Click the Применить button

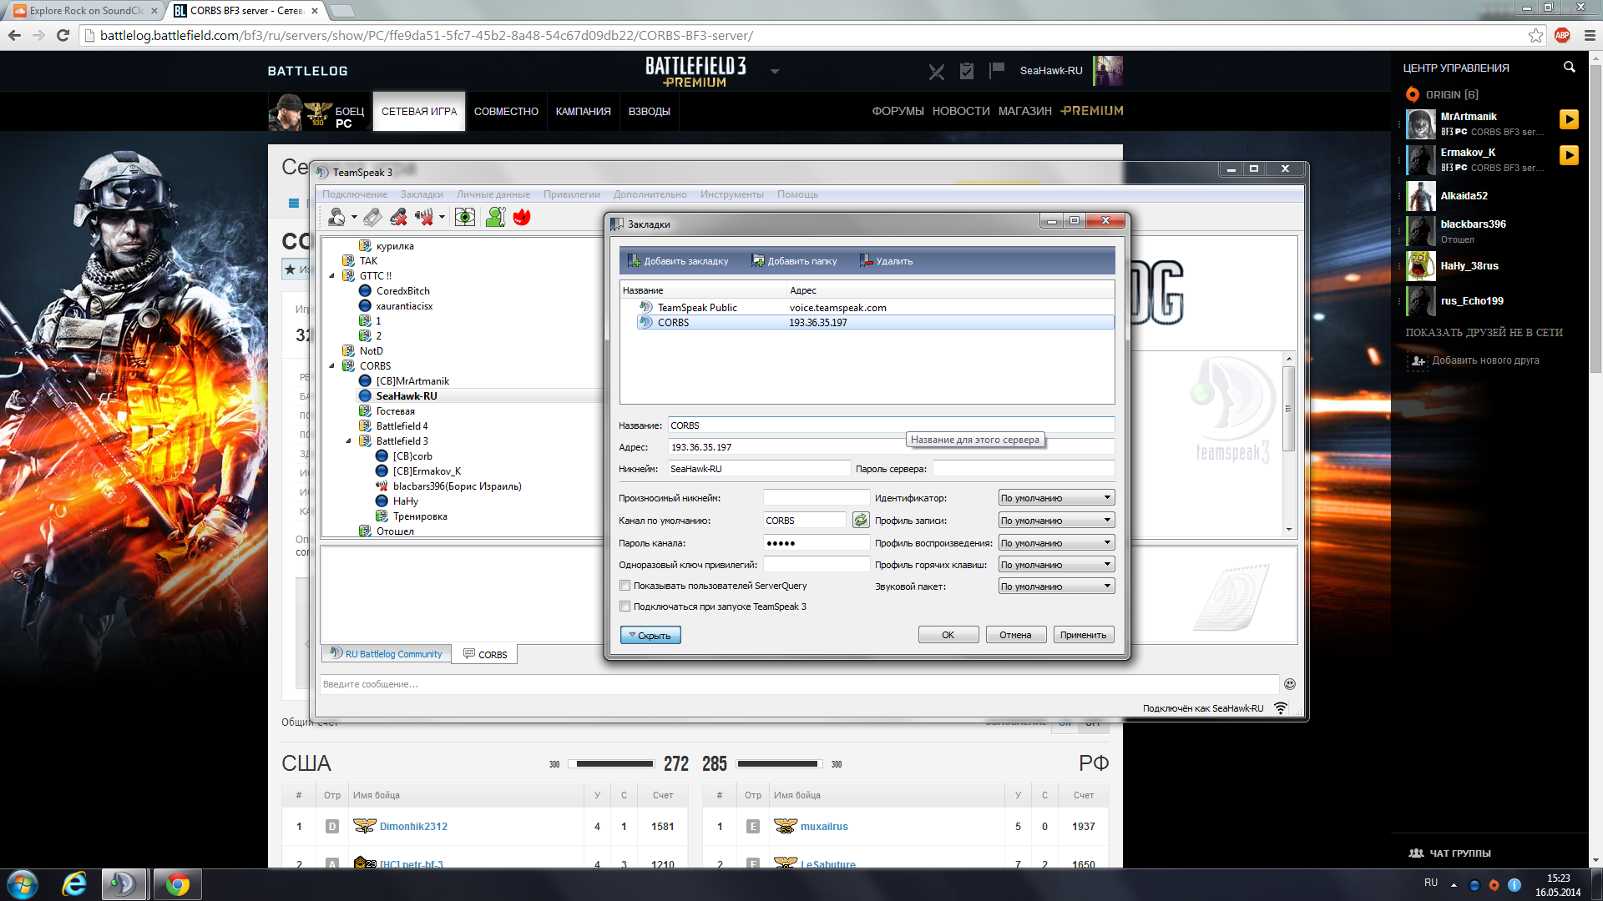1084,635
